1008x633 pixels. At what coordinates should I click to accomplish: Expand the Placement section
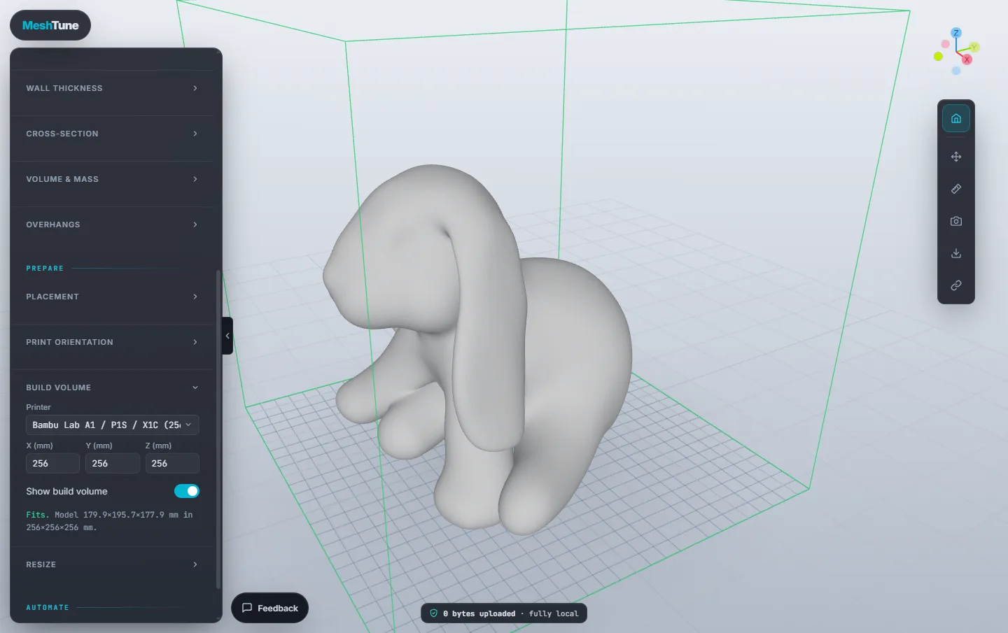112,297
